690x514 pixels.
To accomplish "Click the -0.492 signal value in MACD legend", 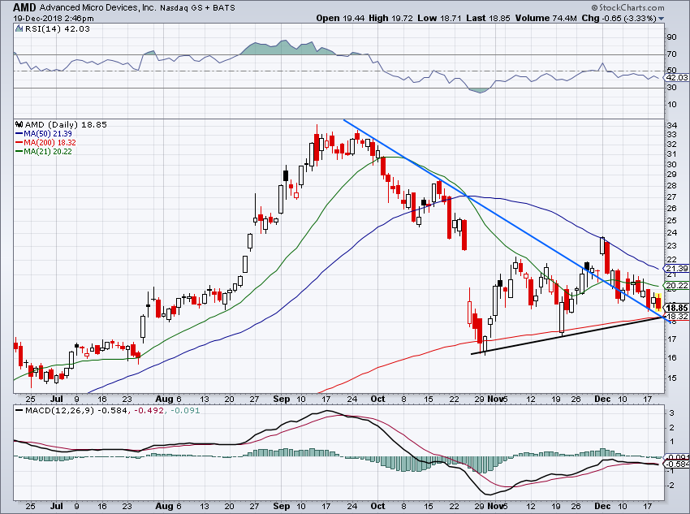I will coord(149,411).
